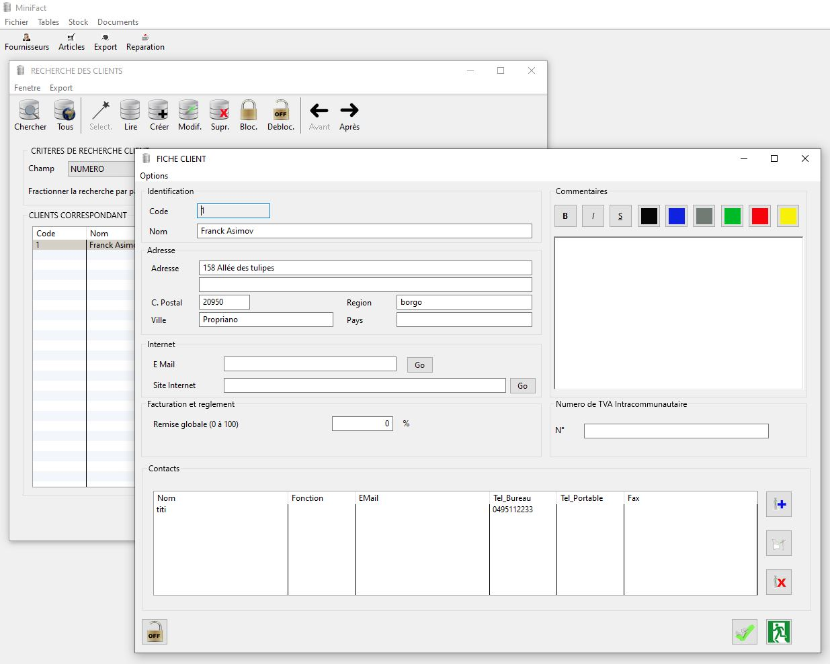Toggle italic text in comments

coord(593,216)
